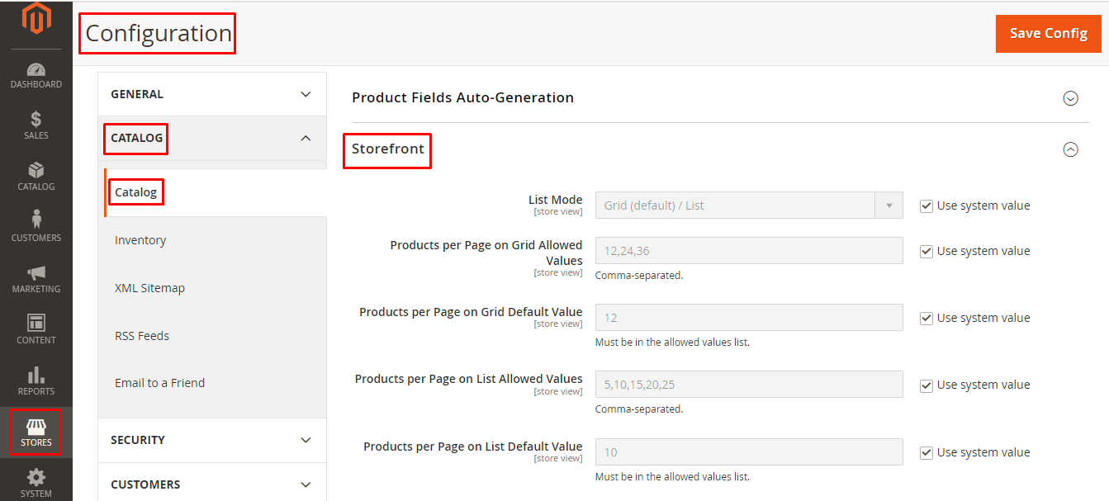
Task: Collapse the Catalog configuration section
Action: [212, 138]
